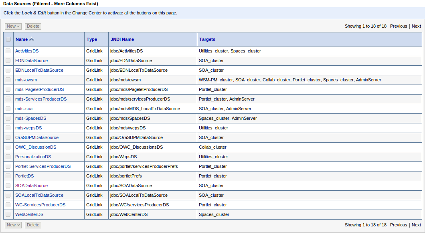The height and width of the screenshot is (236, 427).
Task: Open the OraSDPMDataSource link
Action: 37,137
